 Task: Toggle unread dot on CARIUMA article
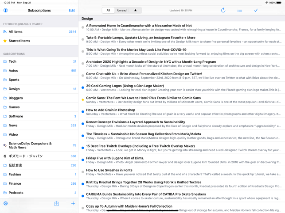pos(83,196)
